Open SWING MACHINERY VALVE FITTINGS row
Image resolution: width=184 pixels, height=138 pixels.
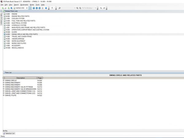click(22, 87)
